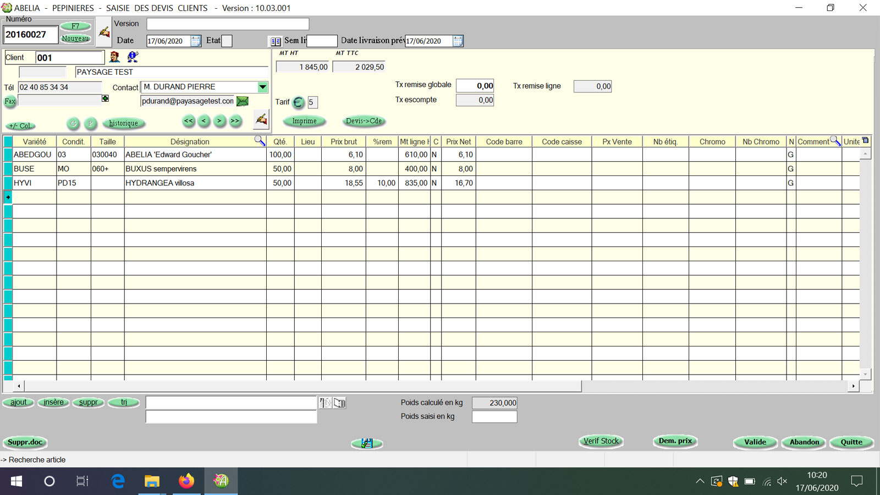Click the round P button
Viewport: 880px width, 495px height.
pyautogui.click(x=91, y=124)
